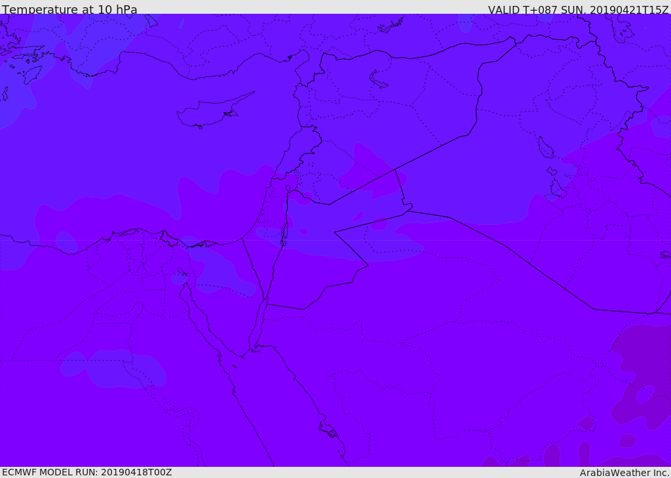The width and height of the screenshot is (671, 478).
Task: Click the ECMWF MODEL RUN text
Action: 87,472
